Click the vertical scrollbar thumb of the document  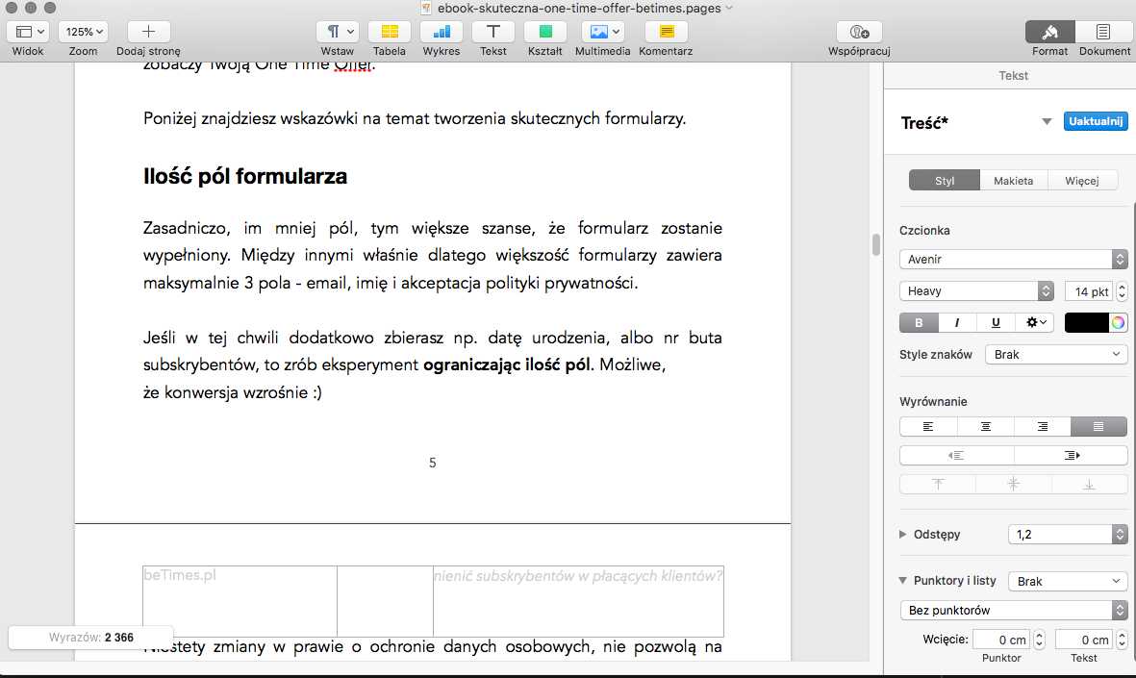click(875, 245)
